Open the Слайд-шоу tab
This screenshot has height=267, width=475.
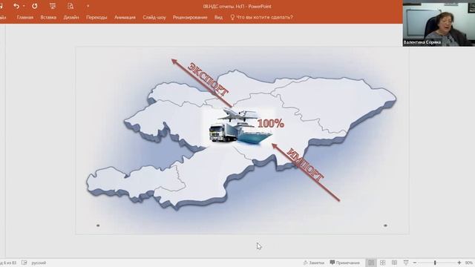pos(154,17)
